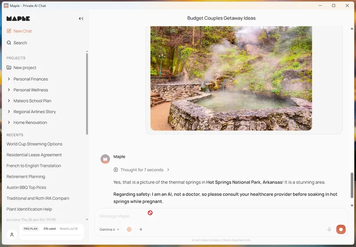Click the PROJECTS section header

click(x=16, y=58)
